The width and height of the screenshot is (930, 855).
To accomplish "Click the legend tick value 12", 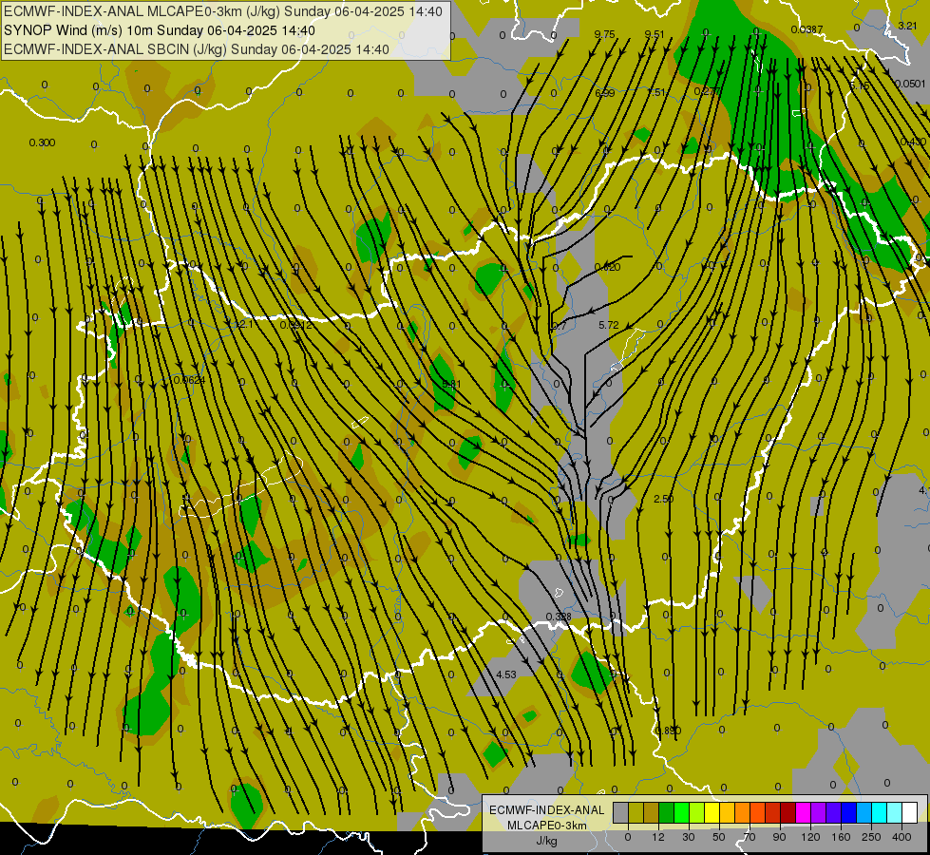I will click(657, 837).
